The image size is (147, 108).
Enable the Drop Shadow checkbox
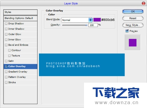pos(6,24)
